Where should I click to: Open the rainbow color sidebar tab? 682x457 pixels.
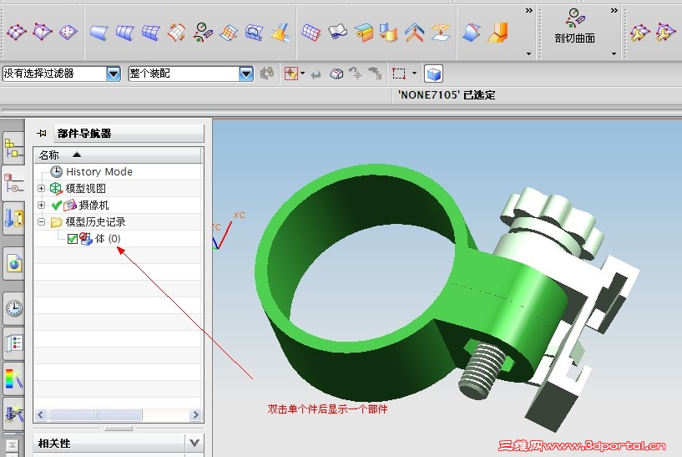pos(13,378)
